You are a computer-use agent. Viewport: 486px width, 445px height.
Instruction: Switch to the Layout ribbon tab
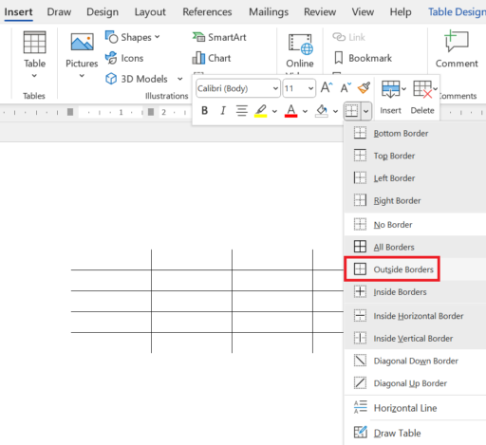click(x=150, y=12)
